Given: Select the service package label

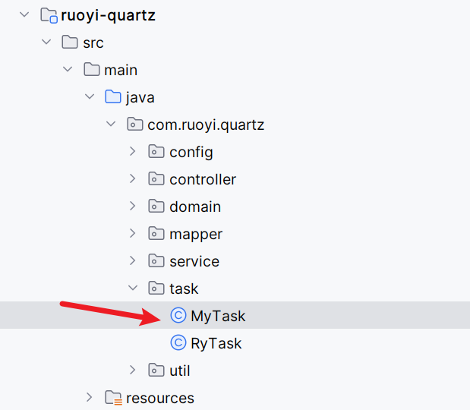Looking at the screenshot, I should [194, 261].
